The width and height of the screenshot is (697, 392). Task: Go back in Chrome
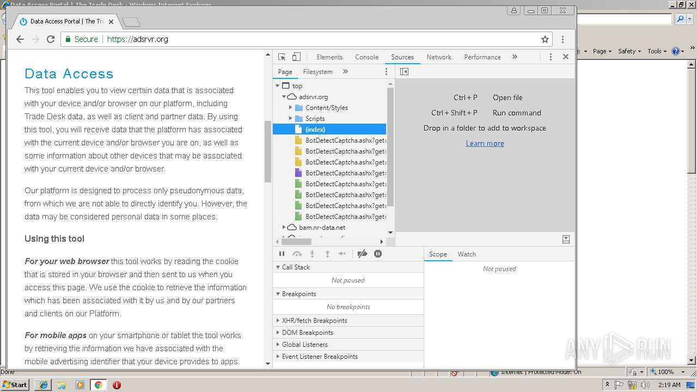(x=20, y=39)
